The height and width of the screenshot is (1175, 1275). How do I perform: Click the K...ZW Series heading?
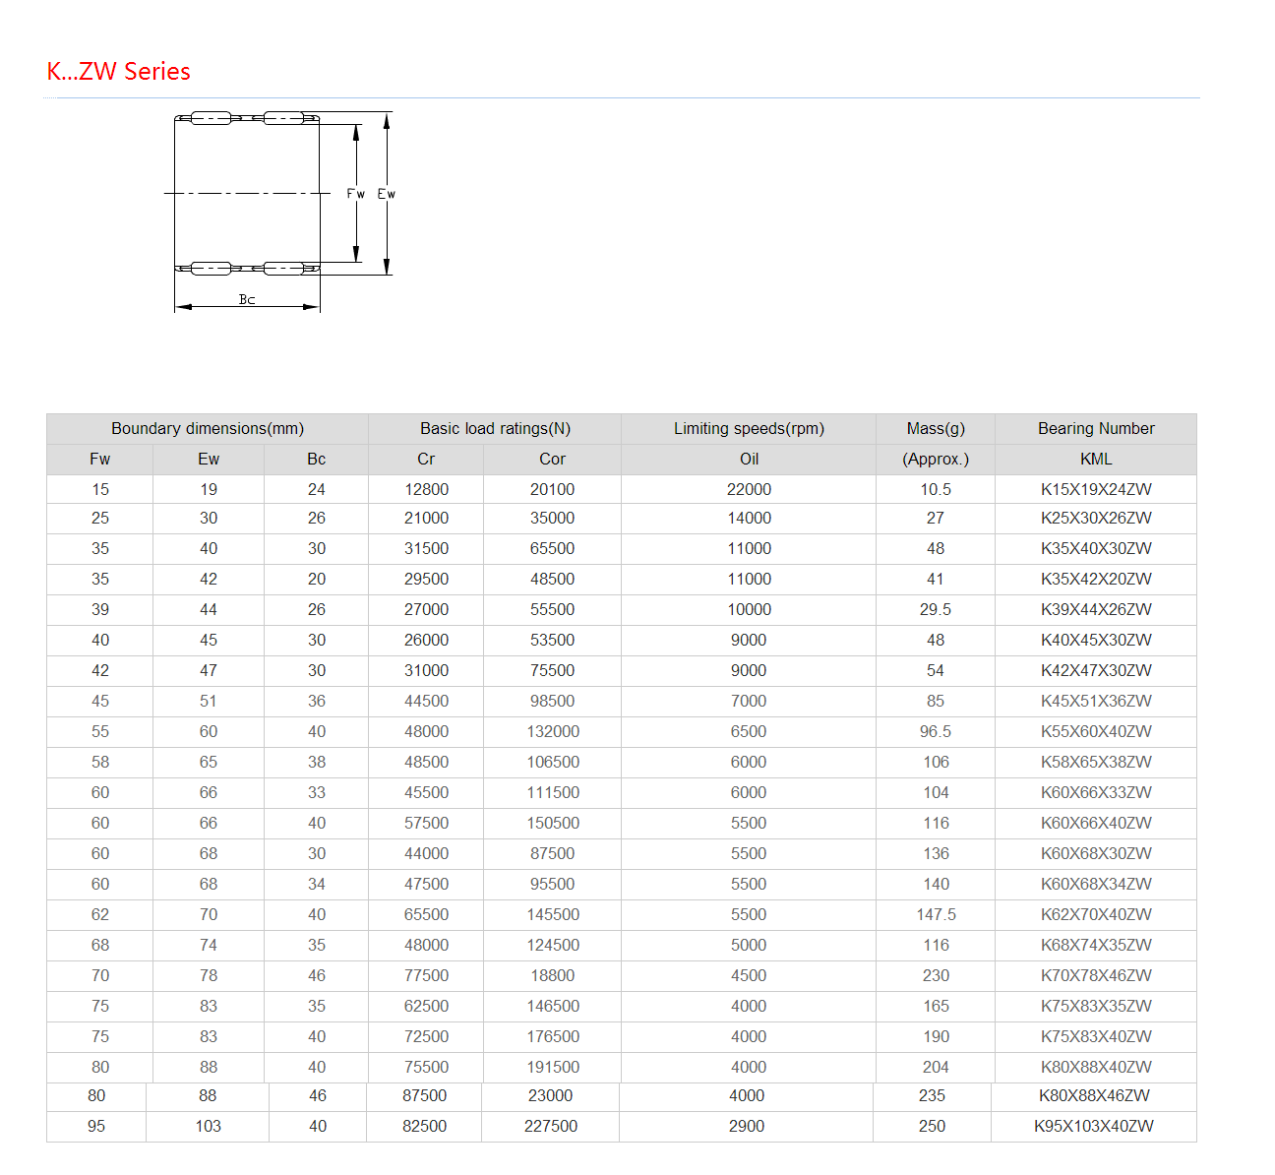(x=118, y=72)
